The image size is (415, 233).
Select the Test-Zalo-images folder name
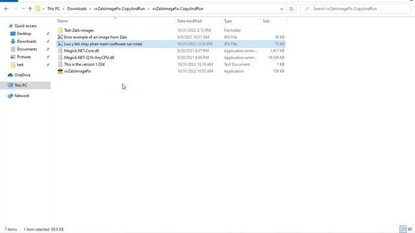(79, 30)
